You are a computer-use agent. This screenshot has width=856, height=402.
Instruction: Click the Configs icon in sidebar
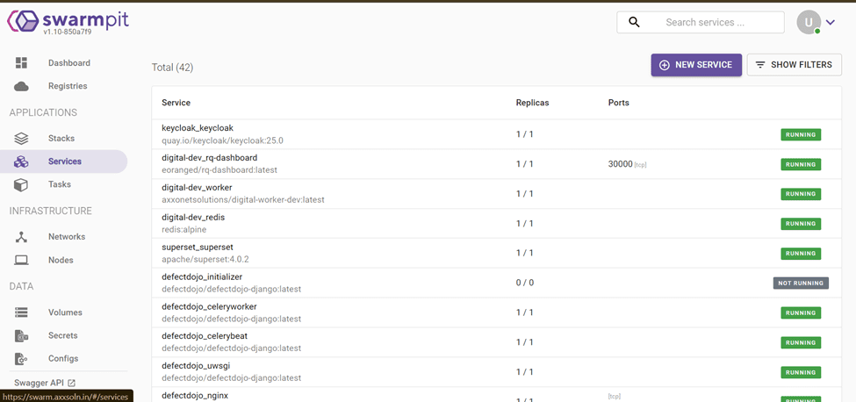[x=22, y=359]
